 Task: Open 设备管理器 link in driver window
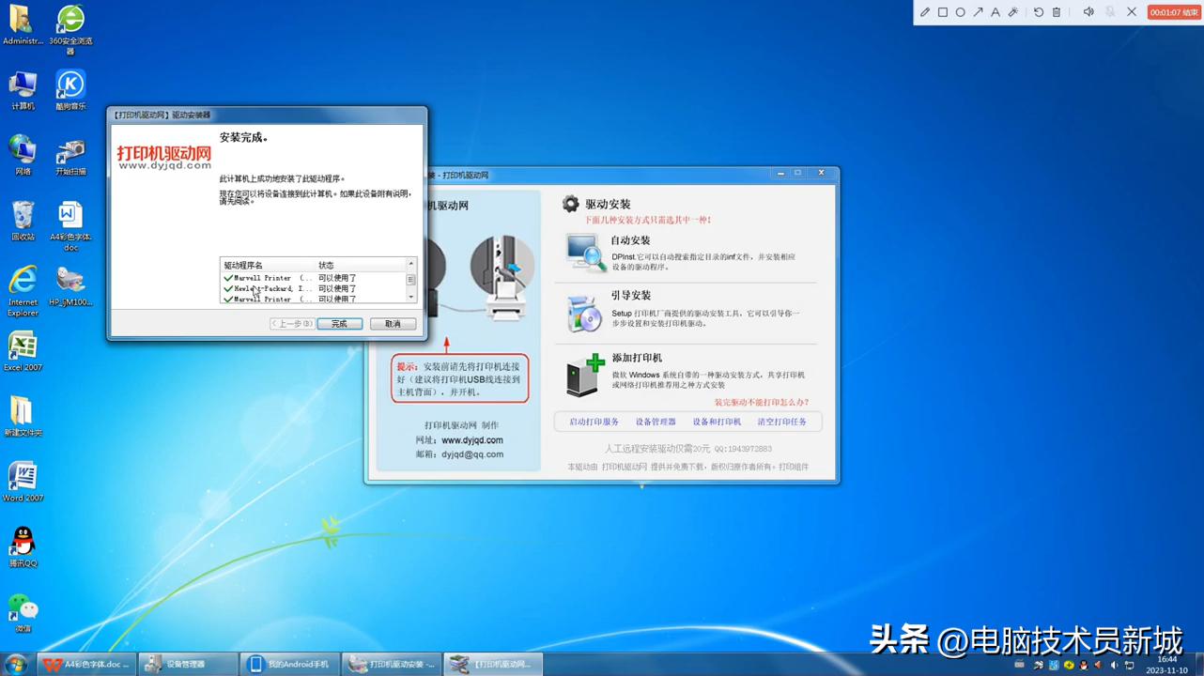[x=656, y=422]
